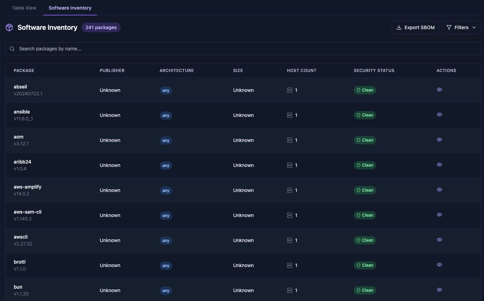Click the Security Status column header
The height and width of the screenshot is (301, 484).
[374, 71]
